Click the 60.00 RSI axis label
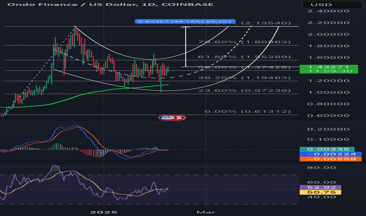The image size is (366, 216). click(322, 182)
